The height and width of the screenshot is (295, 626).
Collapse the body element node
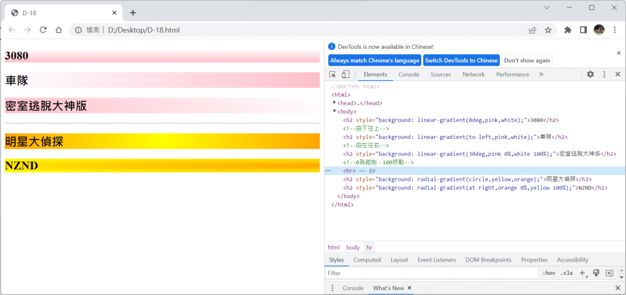tap(334, 111)
